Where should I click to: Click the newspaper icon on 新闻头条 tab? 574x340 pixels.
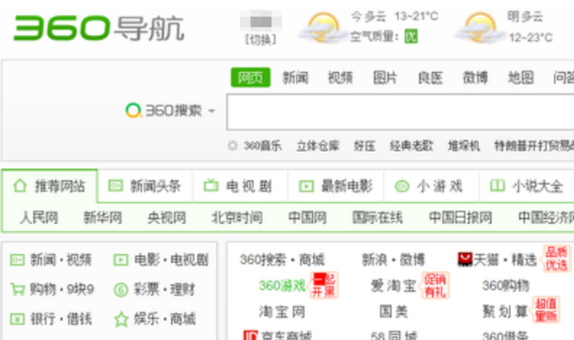tap(116, 186)
